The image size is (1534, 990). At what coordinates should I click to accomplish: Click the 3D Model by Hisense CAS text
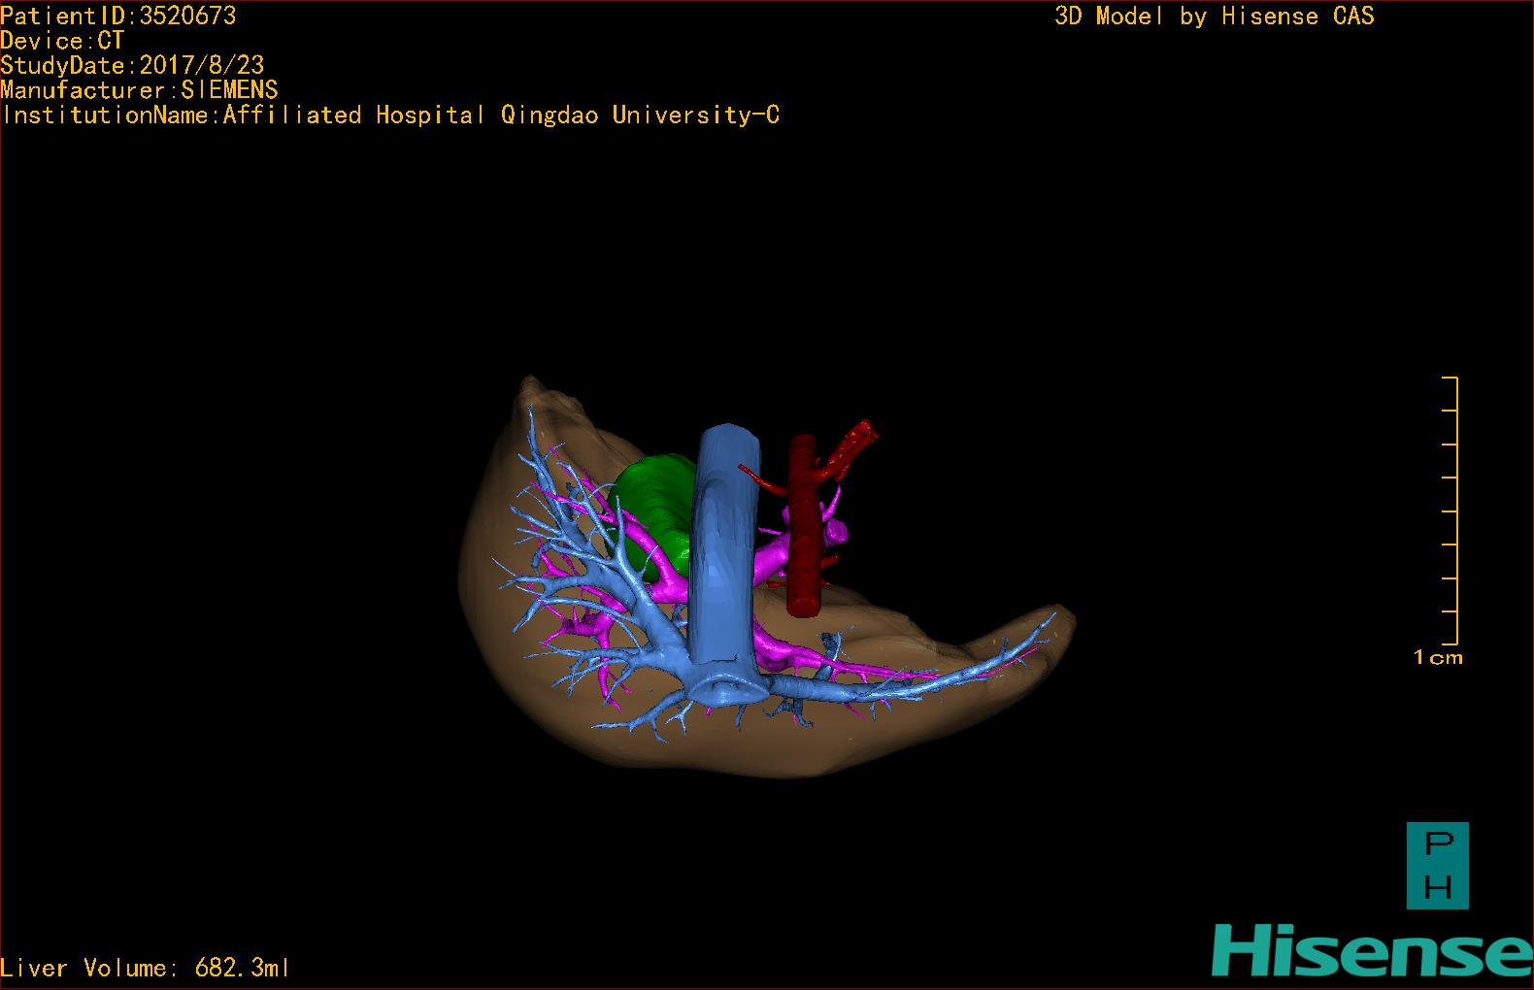click(1215, 16)
